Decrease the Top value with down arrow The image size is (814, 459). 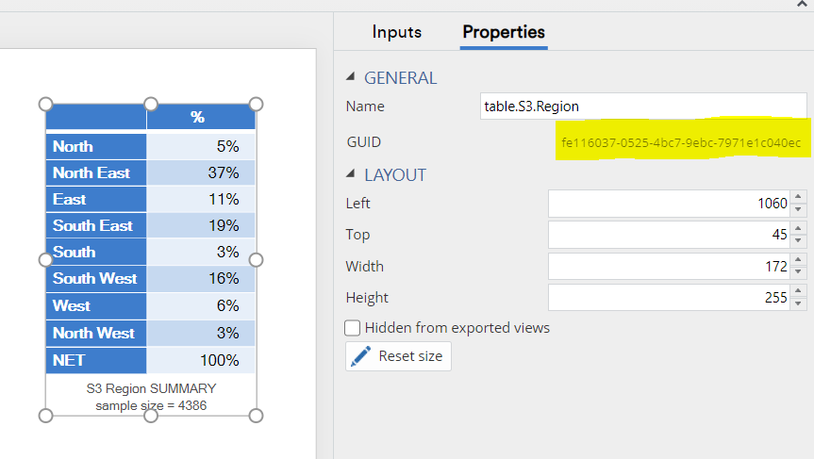(799, 240)
